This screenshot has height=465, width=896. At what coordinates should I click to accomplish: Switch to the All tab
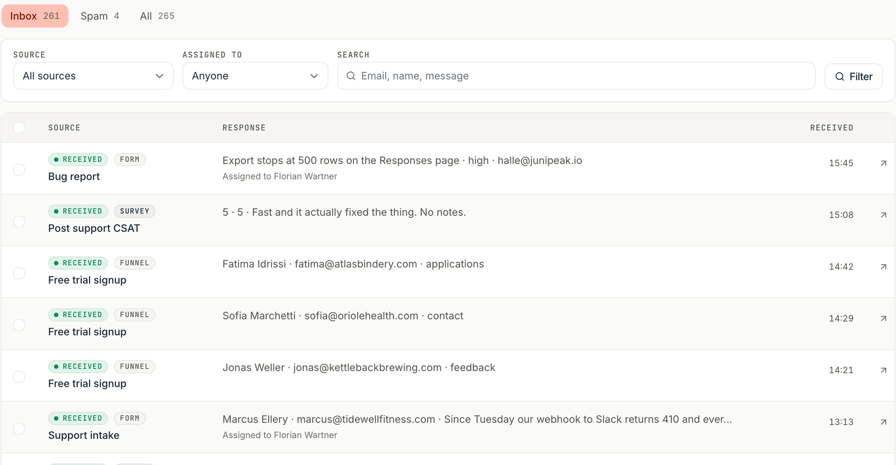(157, 16)
